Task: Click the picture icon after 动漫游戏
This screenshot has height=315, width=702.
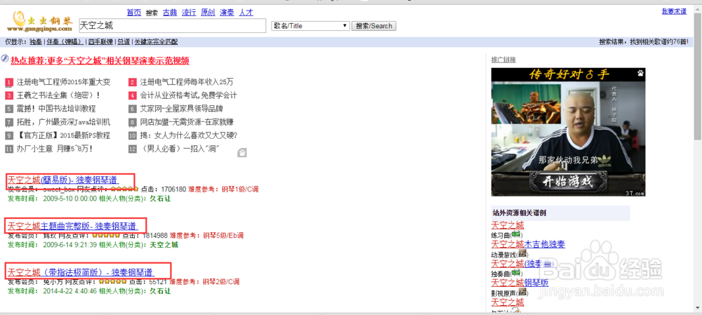Action: pos(522,254)
